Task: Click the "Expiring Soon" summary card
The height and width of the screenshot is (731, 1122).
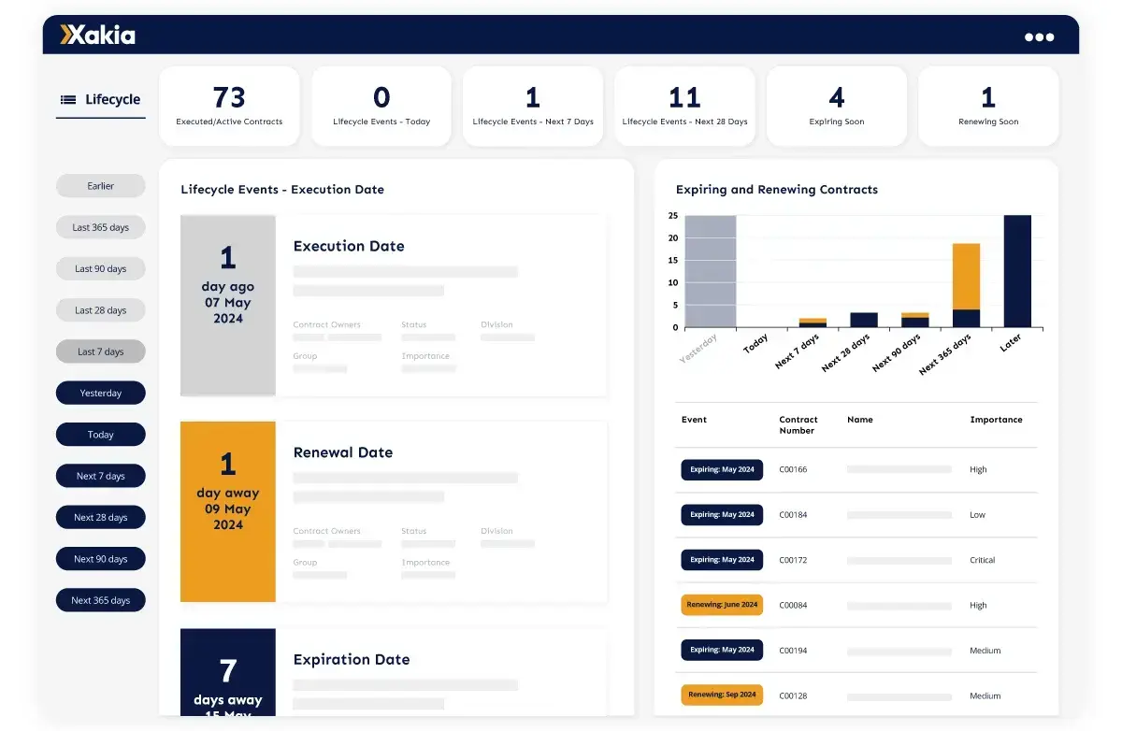Action: pos(836,105)
